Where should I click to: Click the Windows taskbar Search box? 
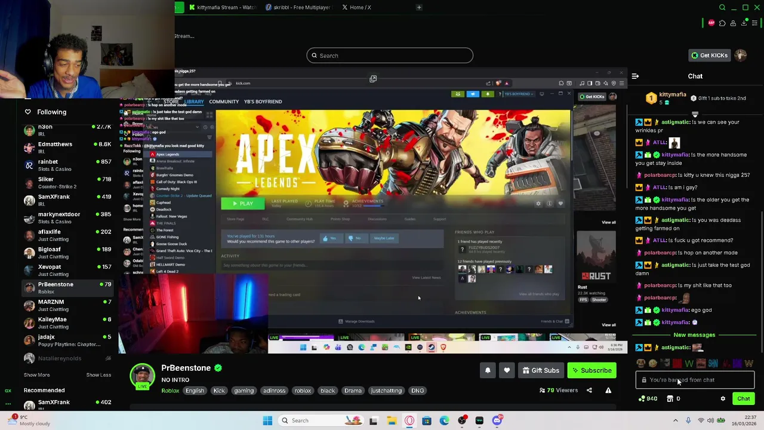tap(321, 420)
